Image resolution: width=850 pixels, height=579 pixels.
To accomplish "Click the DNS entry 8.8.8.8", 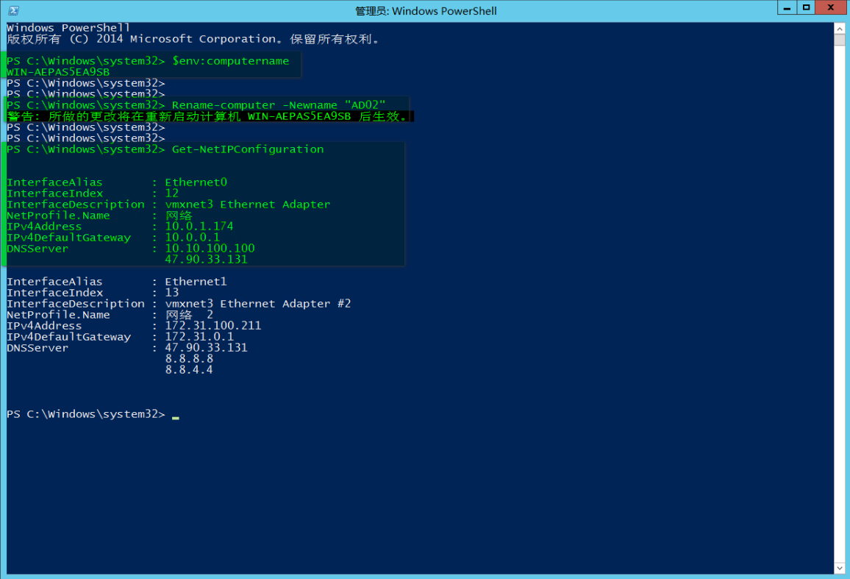I will pos(189,359).
